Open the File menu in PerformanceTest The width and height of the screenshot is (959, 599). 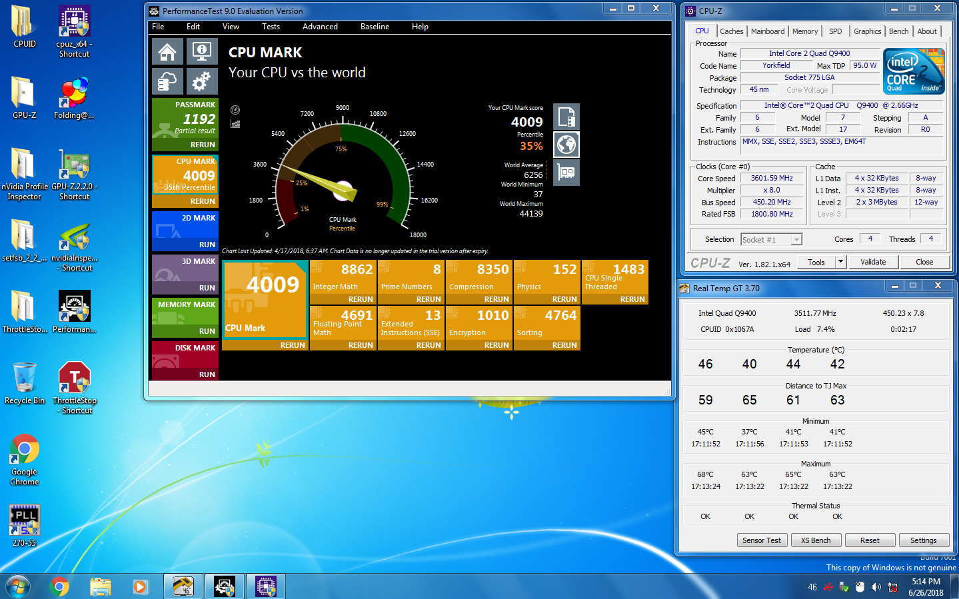point(158,27)
